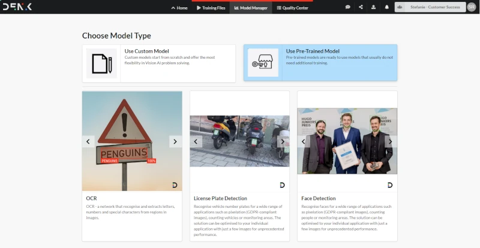Viewport: 480px width, 248px height.
Task: Click the penguins warning sign thumbnail
Action: click(132, 141)
